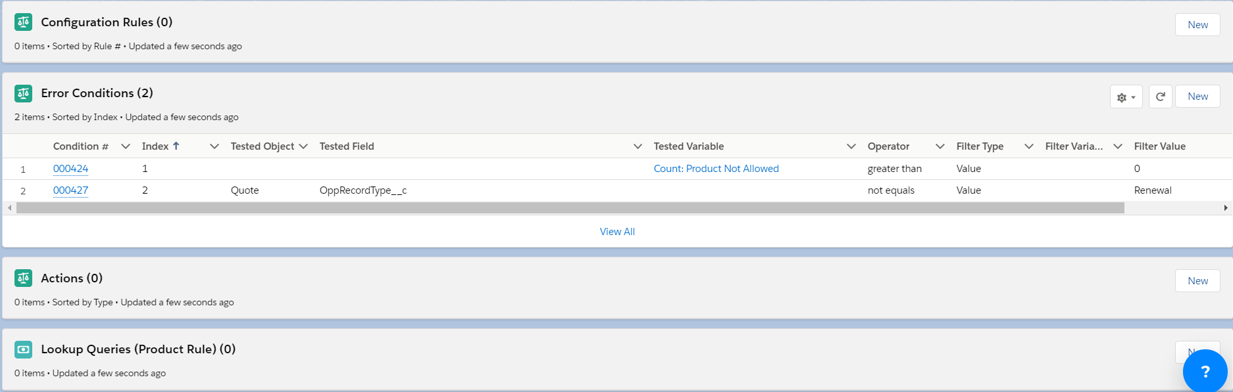
Task: Refresh the Error Conditions list
Action: point(1161,97)
